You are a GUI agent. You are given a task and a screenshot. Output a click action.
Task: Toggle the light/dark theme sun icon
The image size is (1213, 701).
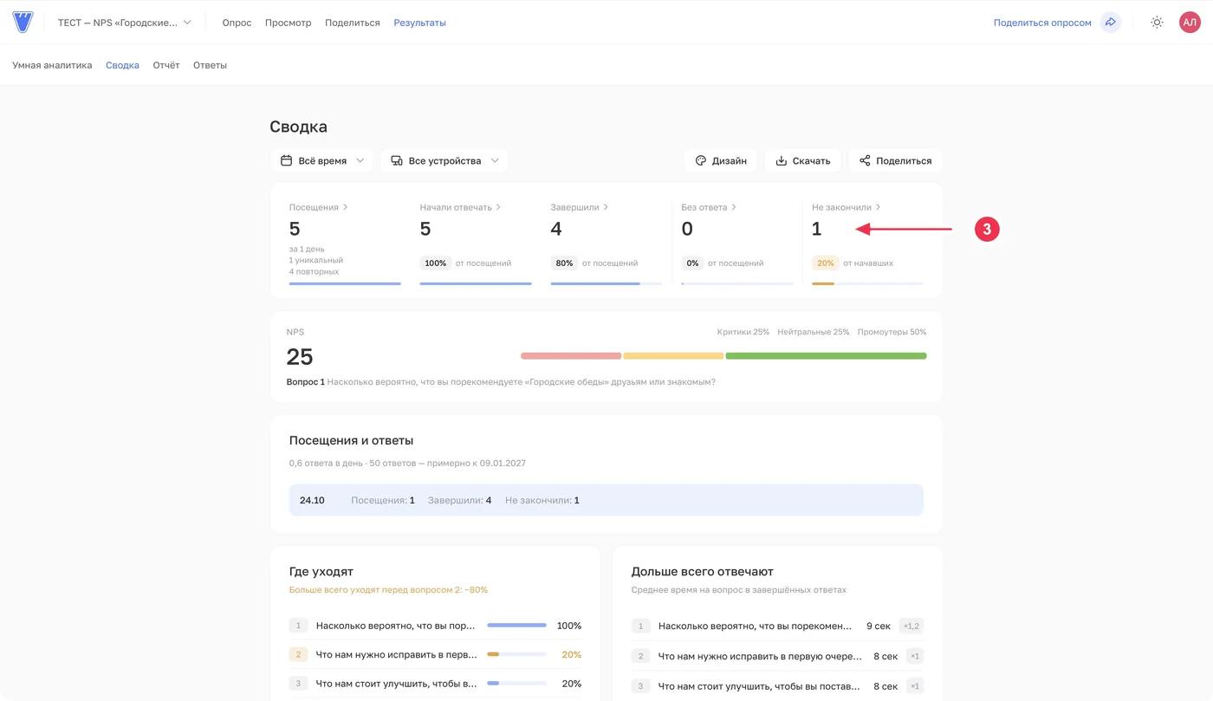[1157, 23]
